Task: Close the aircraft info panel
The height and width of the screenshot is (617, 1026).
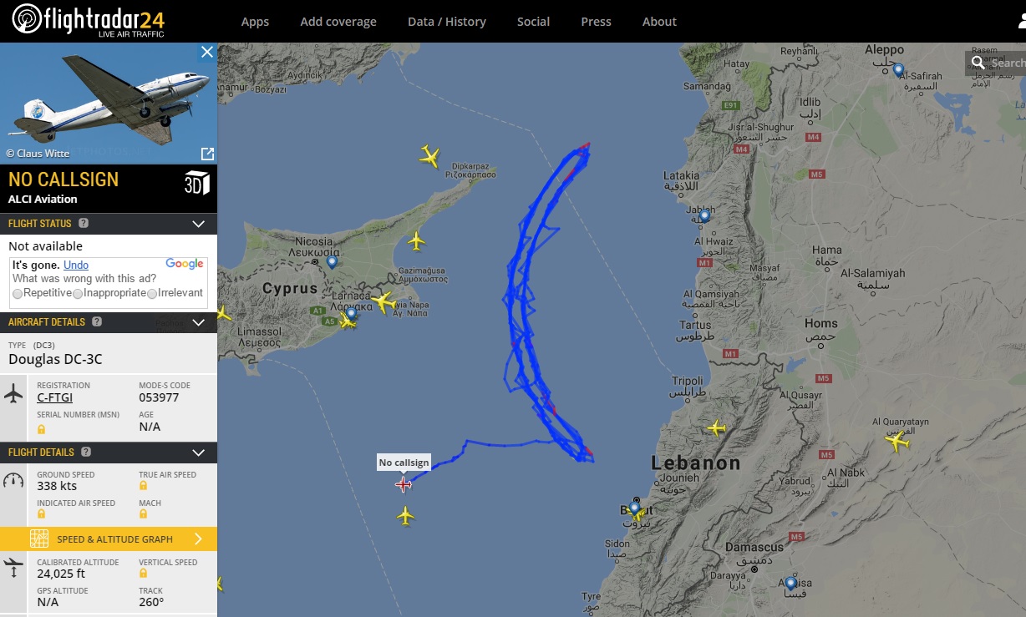Action: tap(207, 52)
